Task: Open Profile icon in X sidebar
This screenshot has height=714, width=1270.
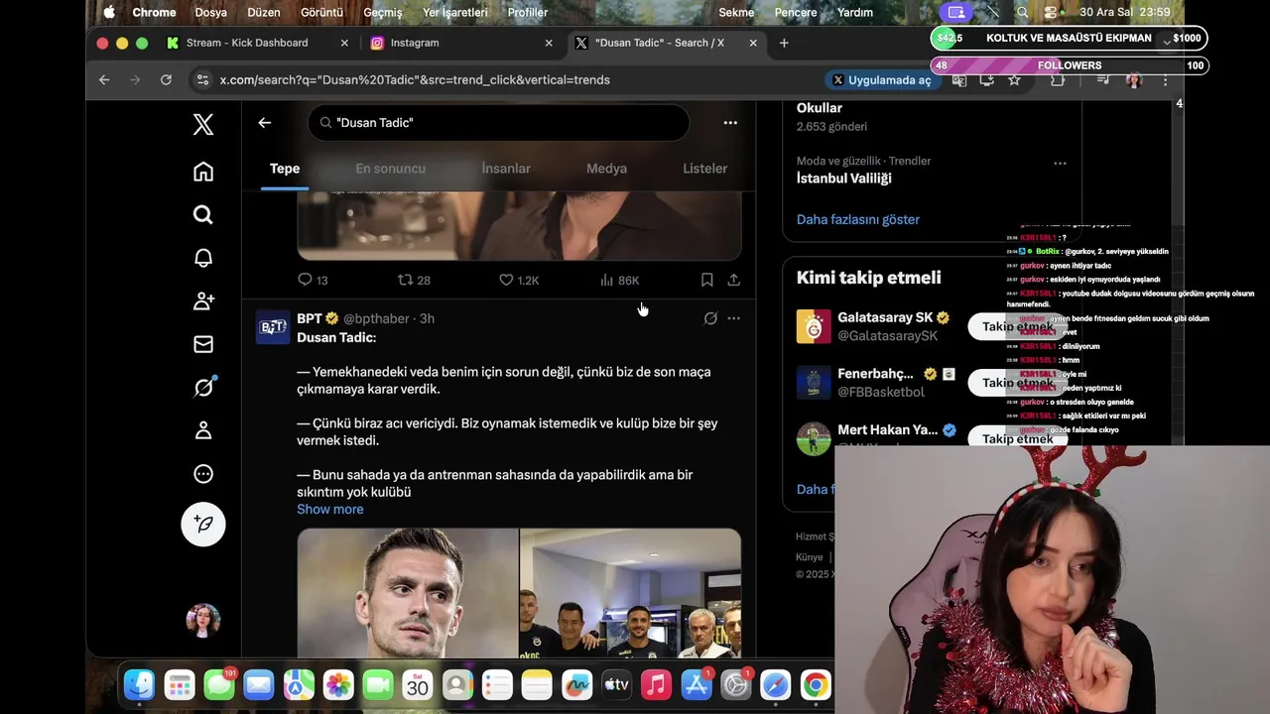Action: (203, 430)
